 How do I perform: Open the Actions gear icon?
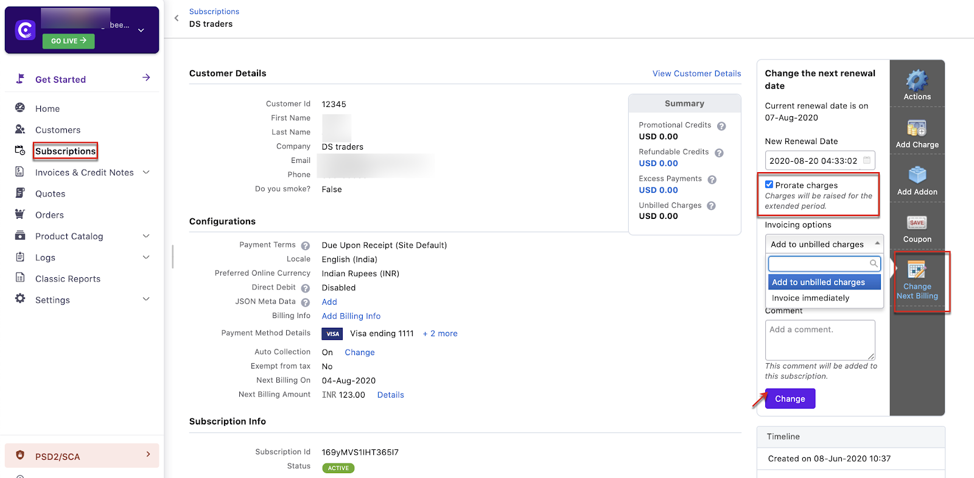click(x=917, y=81)
